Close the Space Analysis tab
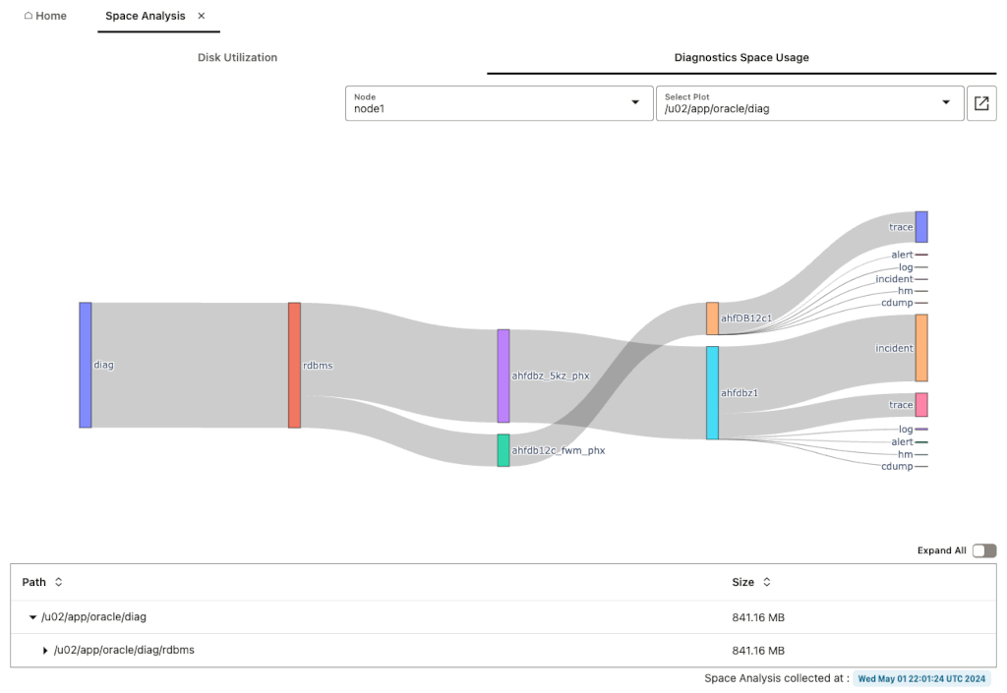Image resolution: width=1007 pixels, height=693 pixels. click(201, 16)
